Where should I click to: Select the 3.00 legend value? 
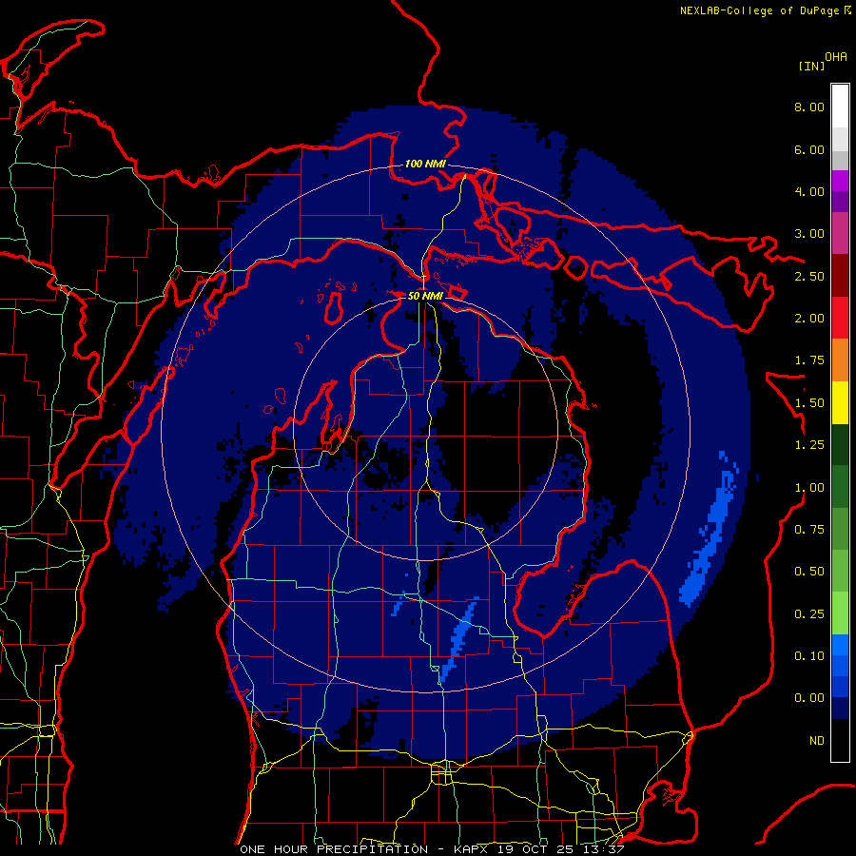pyautogui.click(x=809, y=234)
